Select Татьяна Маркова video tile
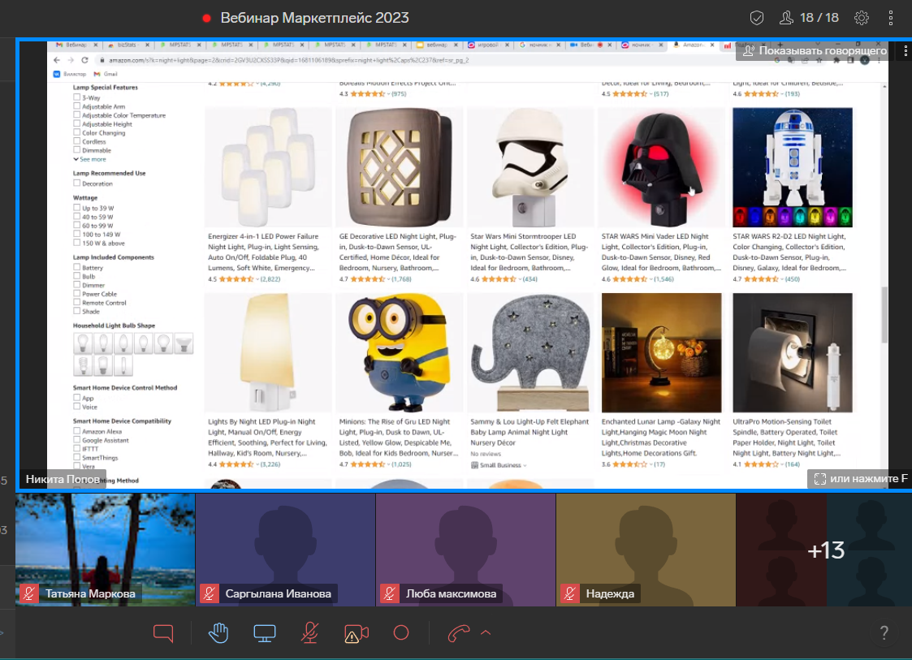The height and width of the screenshot is (660, 912). point(106,550)
